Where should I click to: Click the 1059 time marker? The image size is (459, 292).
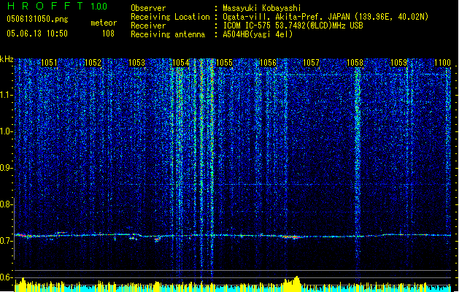pyautogui.click(x=398, y=63)
